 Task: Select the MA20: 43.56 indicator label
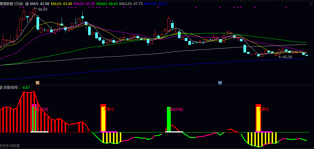84,4
